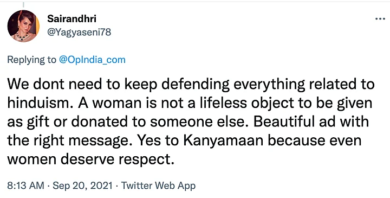The width and height of the screenshot is (390, 198).
Task: Open the three-dot more options menu
Action: point(380,19)
